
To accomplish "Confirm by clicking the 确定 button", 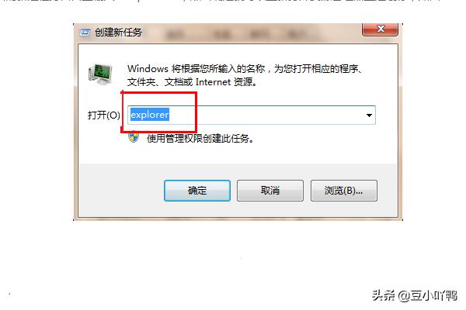I will [197, 191].
